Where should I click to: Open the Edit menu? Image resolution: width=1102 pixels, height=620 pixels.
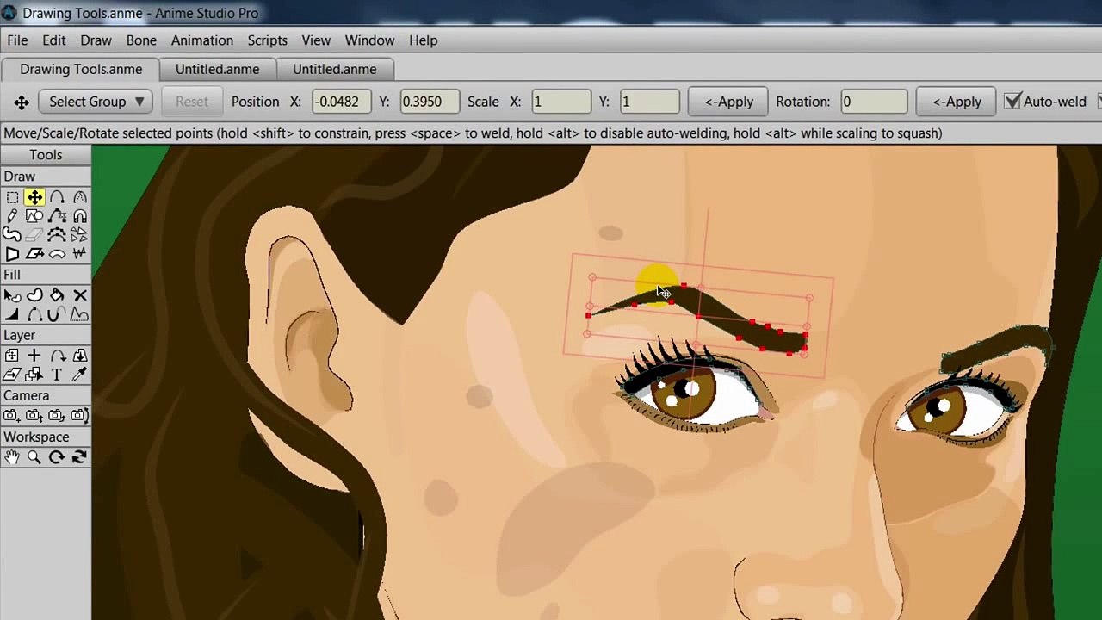(53, 40)
